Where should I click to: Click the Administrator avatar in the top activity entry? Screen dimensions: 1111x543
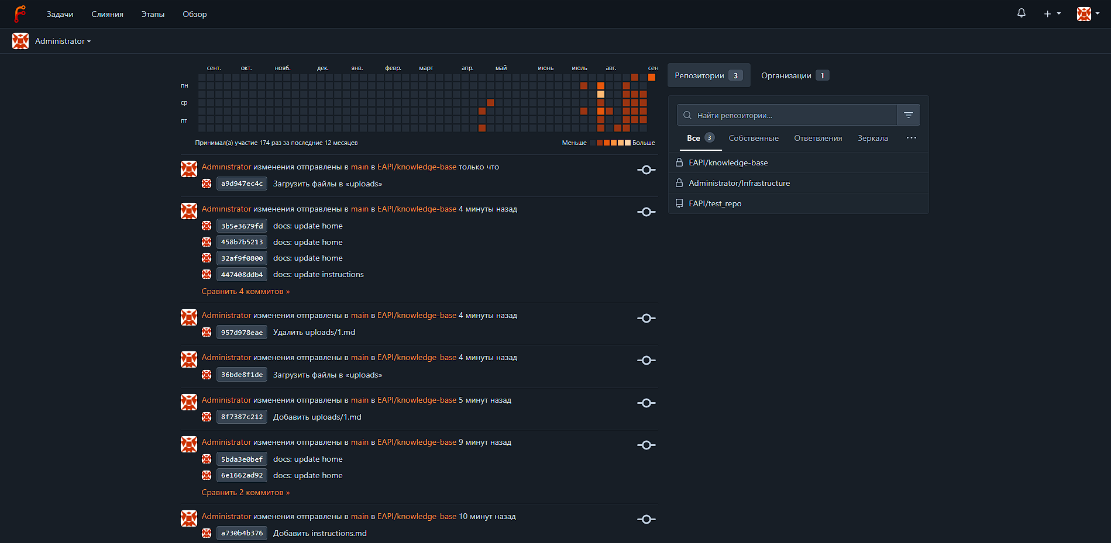point(189,169)
